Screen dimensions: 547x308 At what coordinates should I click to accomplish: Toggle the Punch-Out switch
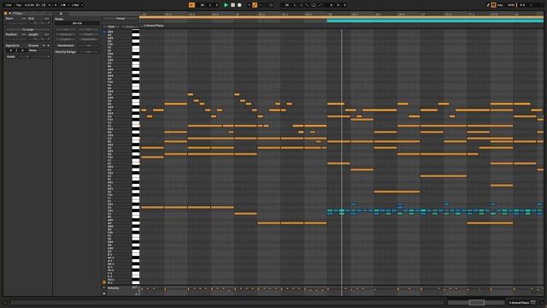(x=320, y=5)
